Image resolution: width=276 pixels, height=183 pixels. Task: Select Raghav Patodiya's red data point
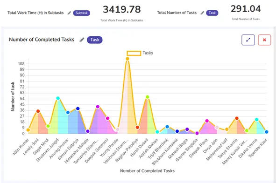coord(137,128)
